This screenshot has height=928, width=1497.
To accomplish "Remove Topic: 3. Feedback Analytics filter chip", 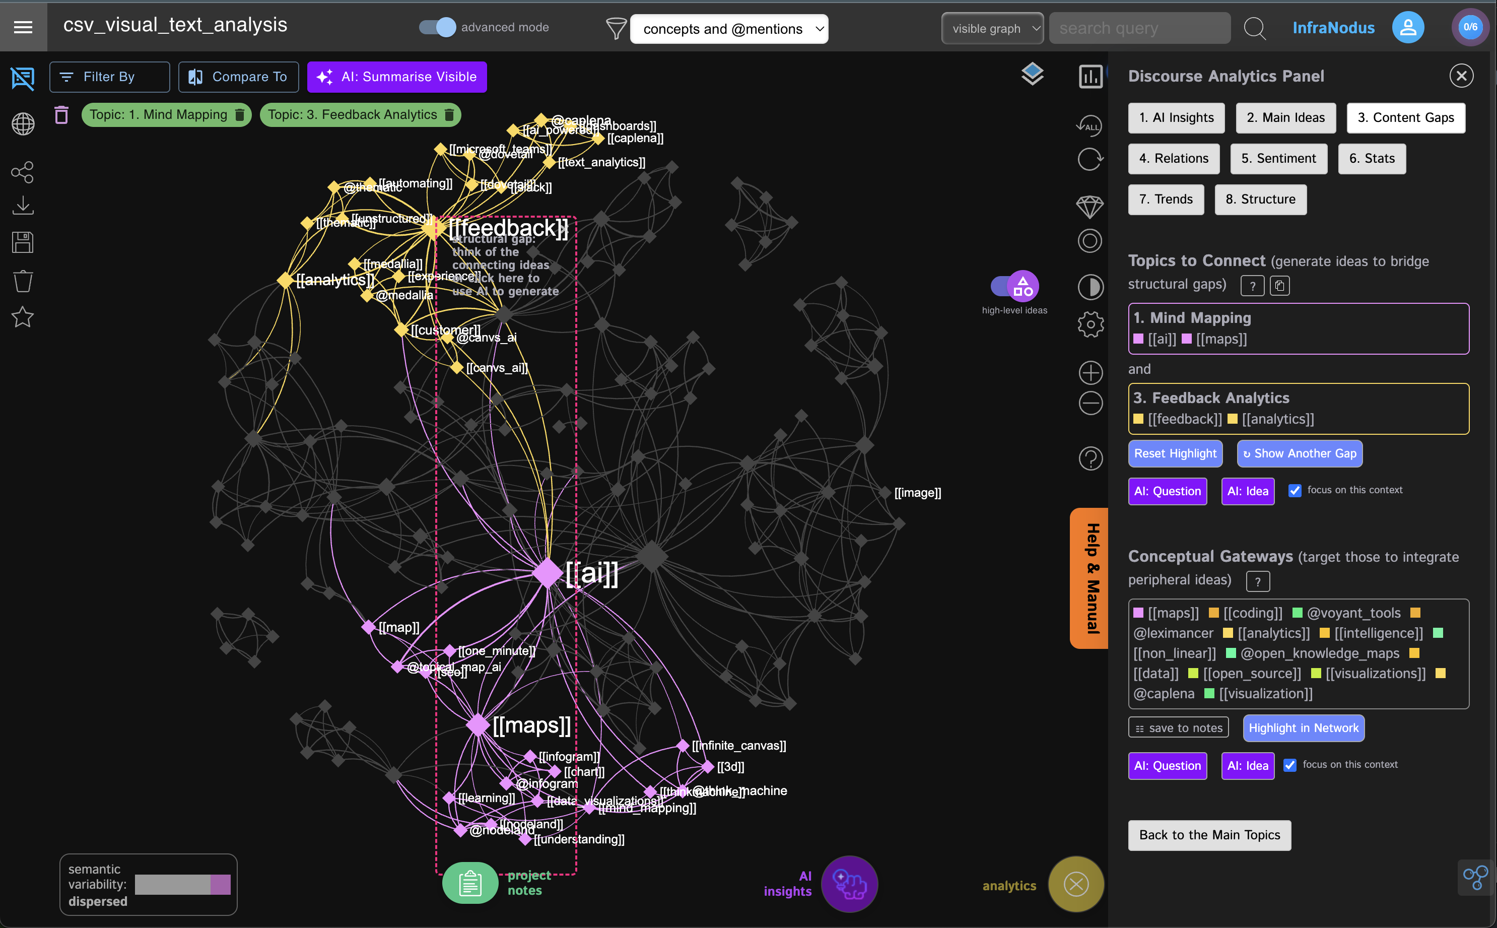I will (449, 115).
